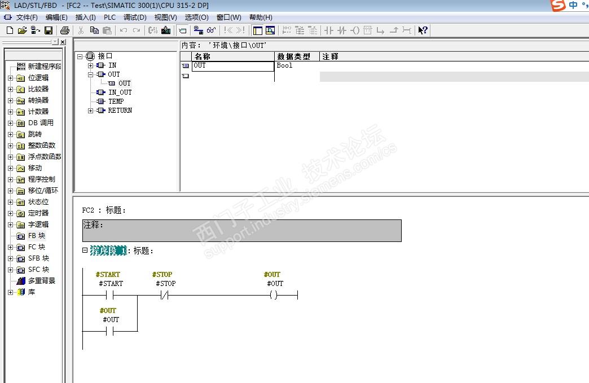Viewport: 589px width, 383px height.
Task: Activate the context help arrow icon
Action: click(423, 30)
